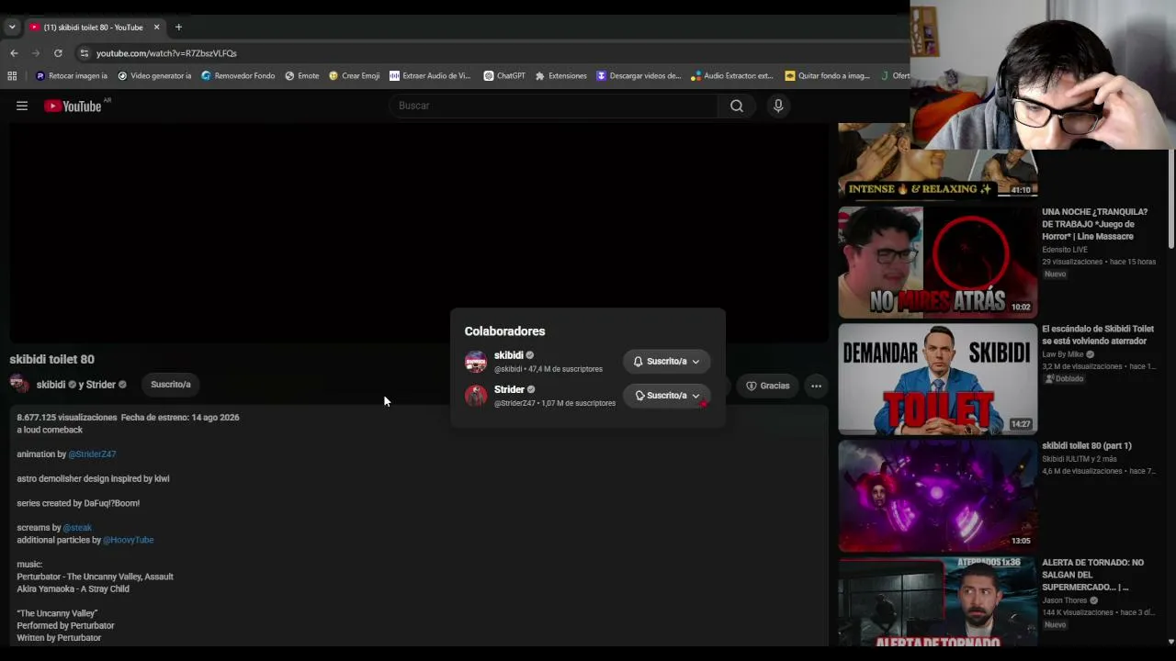Open the Edensito LIVE channel name
This screenshot has height=661, width=1176.
pos(1065,250)
